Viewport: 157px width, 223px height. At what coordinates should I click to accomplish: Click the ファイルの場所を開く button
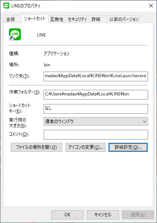(37, 147)
